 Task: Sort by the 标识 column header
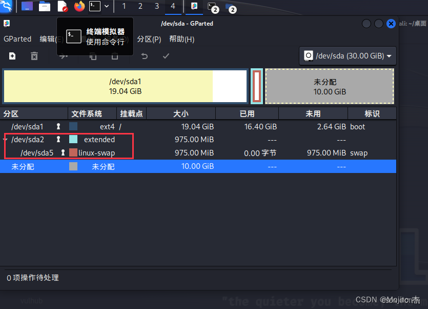(372, 113)
